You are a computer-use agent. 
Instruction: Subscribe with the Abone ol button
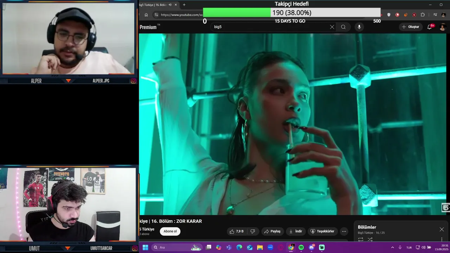(x=170, y=231)
